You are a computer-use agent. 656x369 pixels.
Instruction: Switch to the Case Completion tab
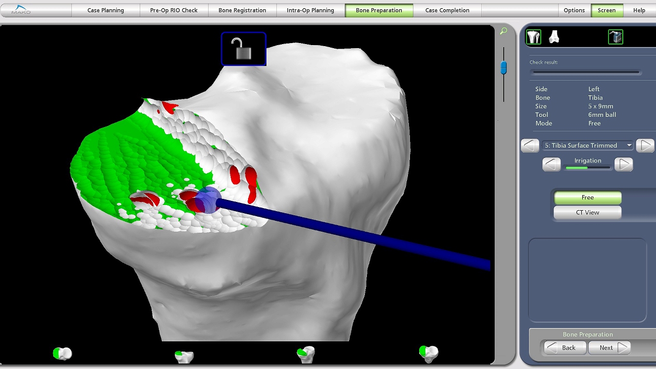pyautogui.click(x=447, y=10)
